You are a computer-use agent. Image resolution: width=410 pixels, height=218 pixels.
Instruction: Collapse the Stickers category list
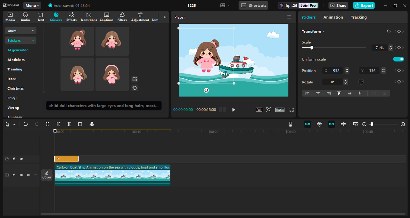[20, 40]
